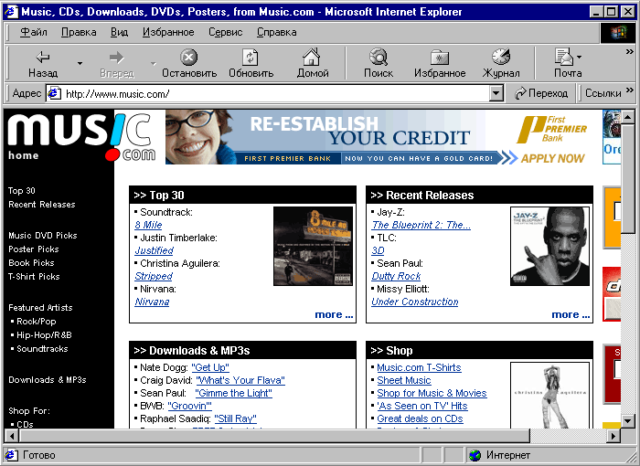Open 'Great deals on CDs' link
Viewport: 640px width, 466px height.
(420, 418)
